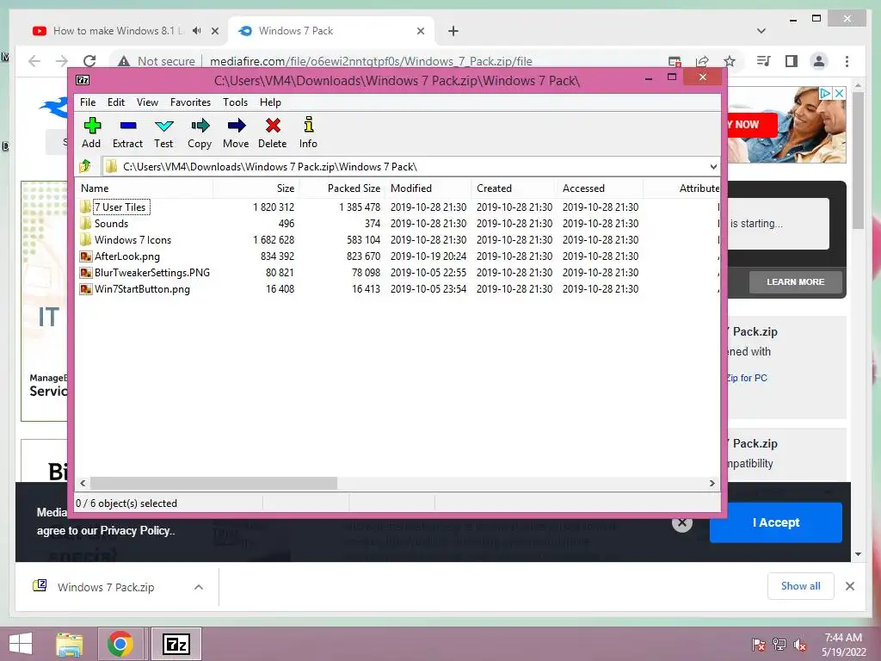Run the Test archive tool
This screenshot has width=881, height=661.
163,126
